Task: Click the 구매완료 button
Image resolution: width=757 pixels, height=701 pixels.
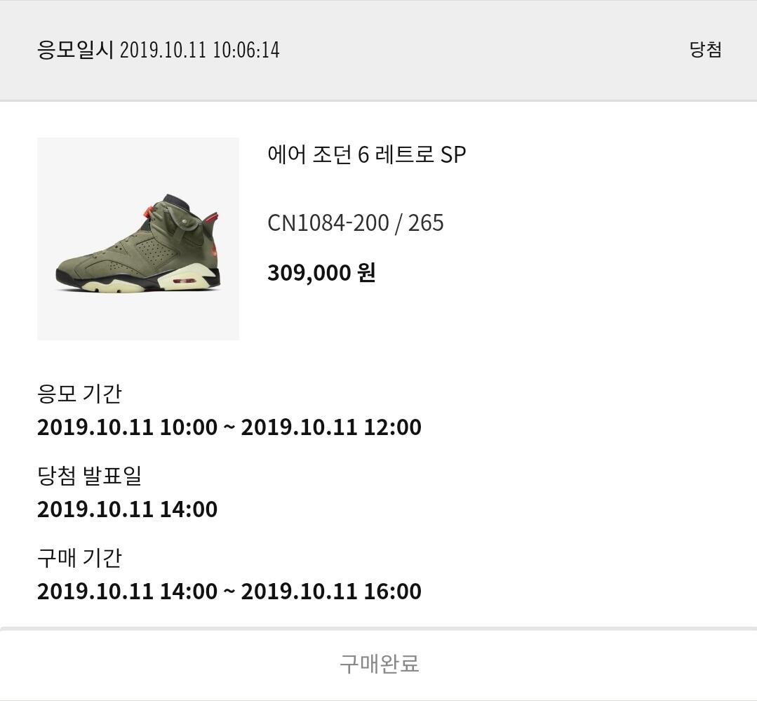Action: 379,664
